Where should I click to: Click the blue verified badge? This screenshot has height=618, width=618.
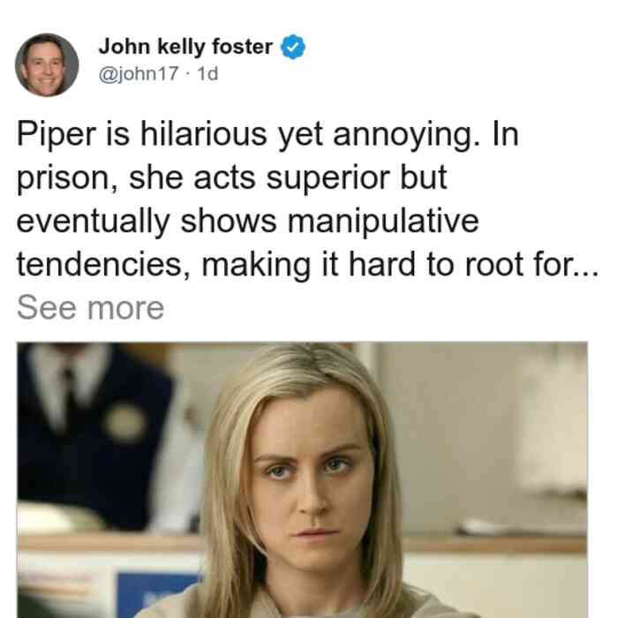(x=293, y=47)
